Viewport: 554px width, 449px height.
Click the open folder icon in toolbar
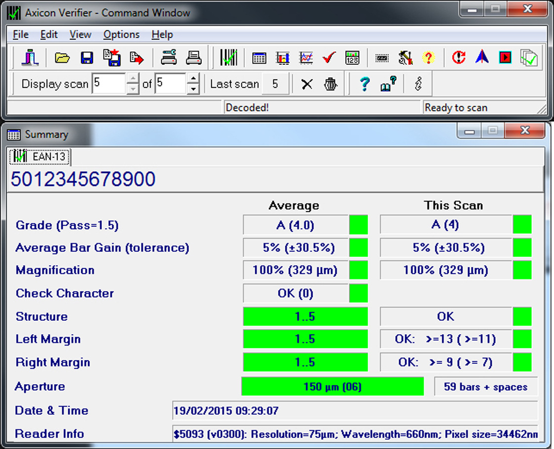coord(62,58)
